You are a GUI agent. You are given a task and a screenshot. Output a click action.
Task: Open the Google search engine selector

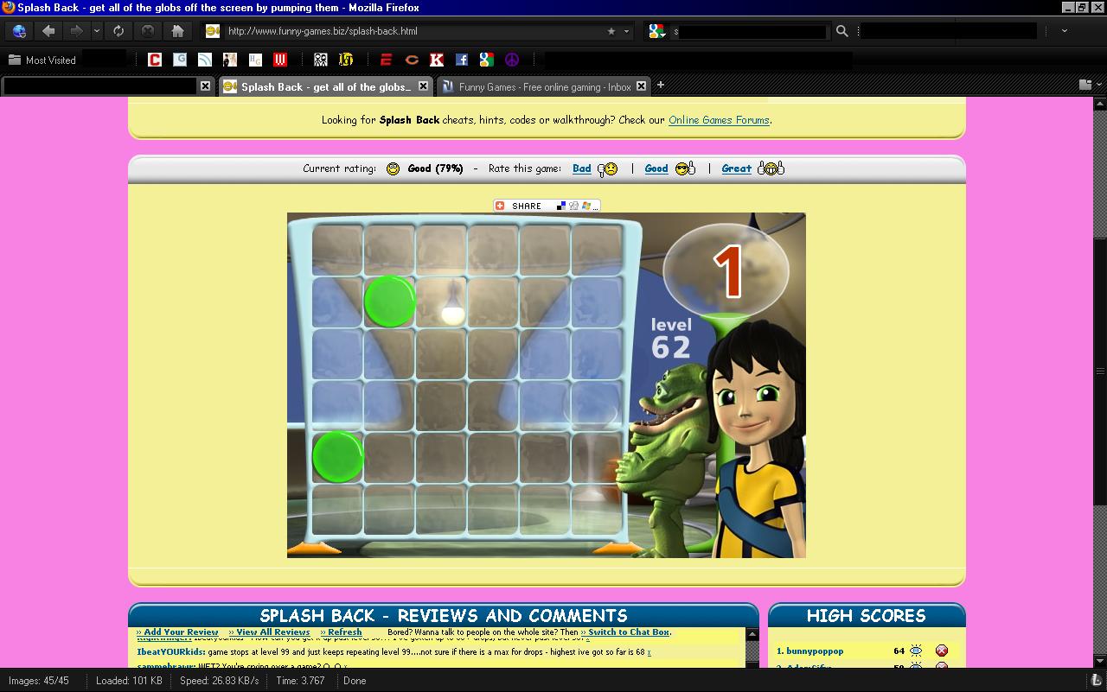(x=656, y=31)
